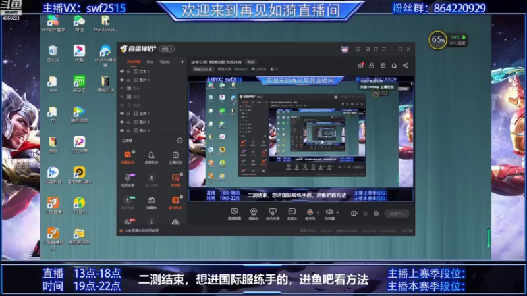Click the record video camera icon
527x296 pixels.
tap(354, 213)
